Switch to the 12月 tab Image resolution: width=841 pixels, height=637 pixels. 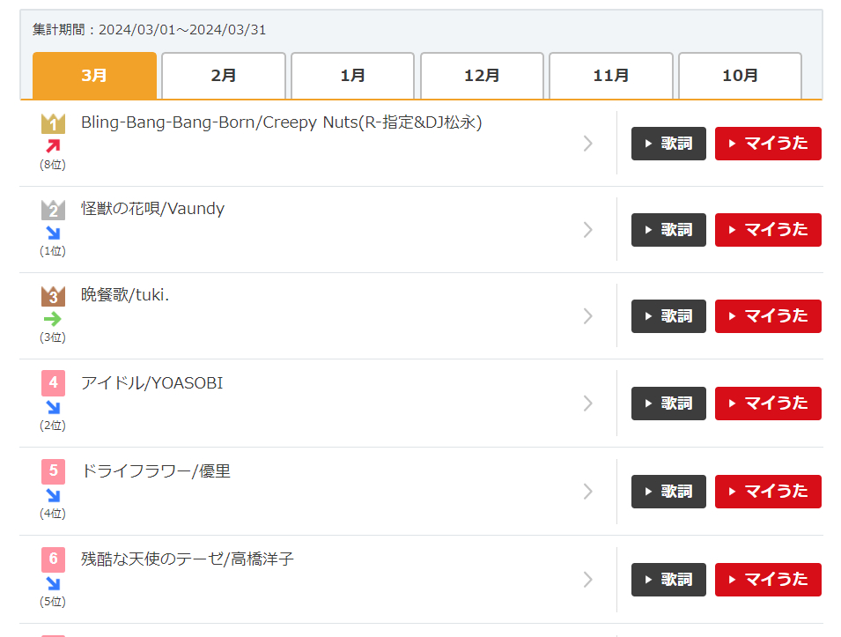(x=483, y=76)
